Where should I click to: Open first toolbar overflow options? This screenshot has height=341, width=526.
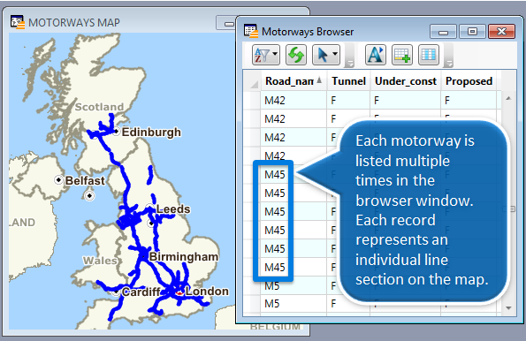pos(349,63)
